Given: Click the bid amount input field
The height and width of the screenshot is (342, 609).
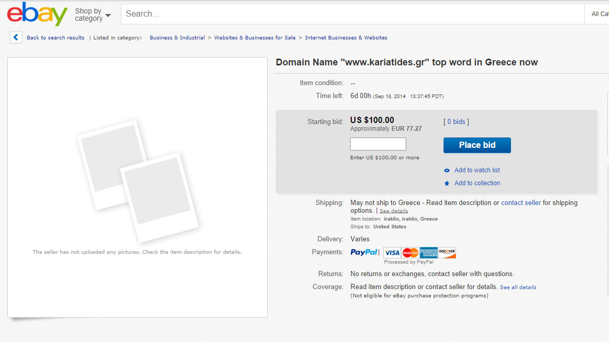Looking at the screenshot, I should coord(378,144).
